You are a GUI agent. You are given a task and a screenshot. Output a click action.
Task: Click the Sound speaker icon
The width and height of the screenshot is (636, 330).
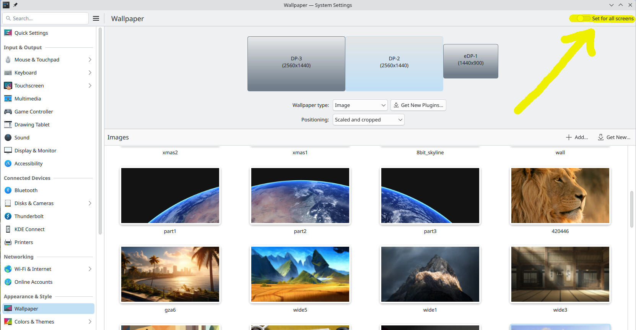[8, 137]
